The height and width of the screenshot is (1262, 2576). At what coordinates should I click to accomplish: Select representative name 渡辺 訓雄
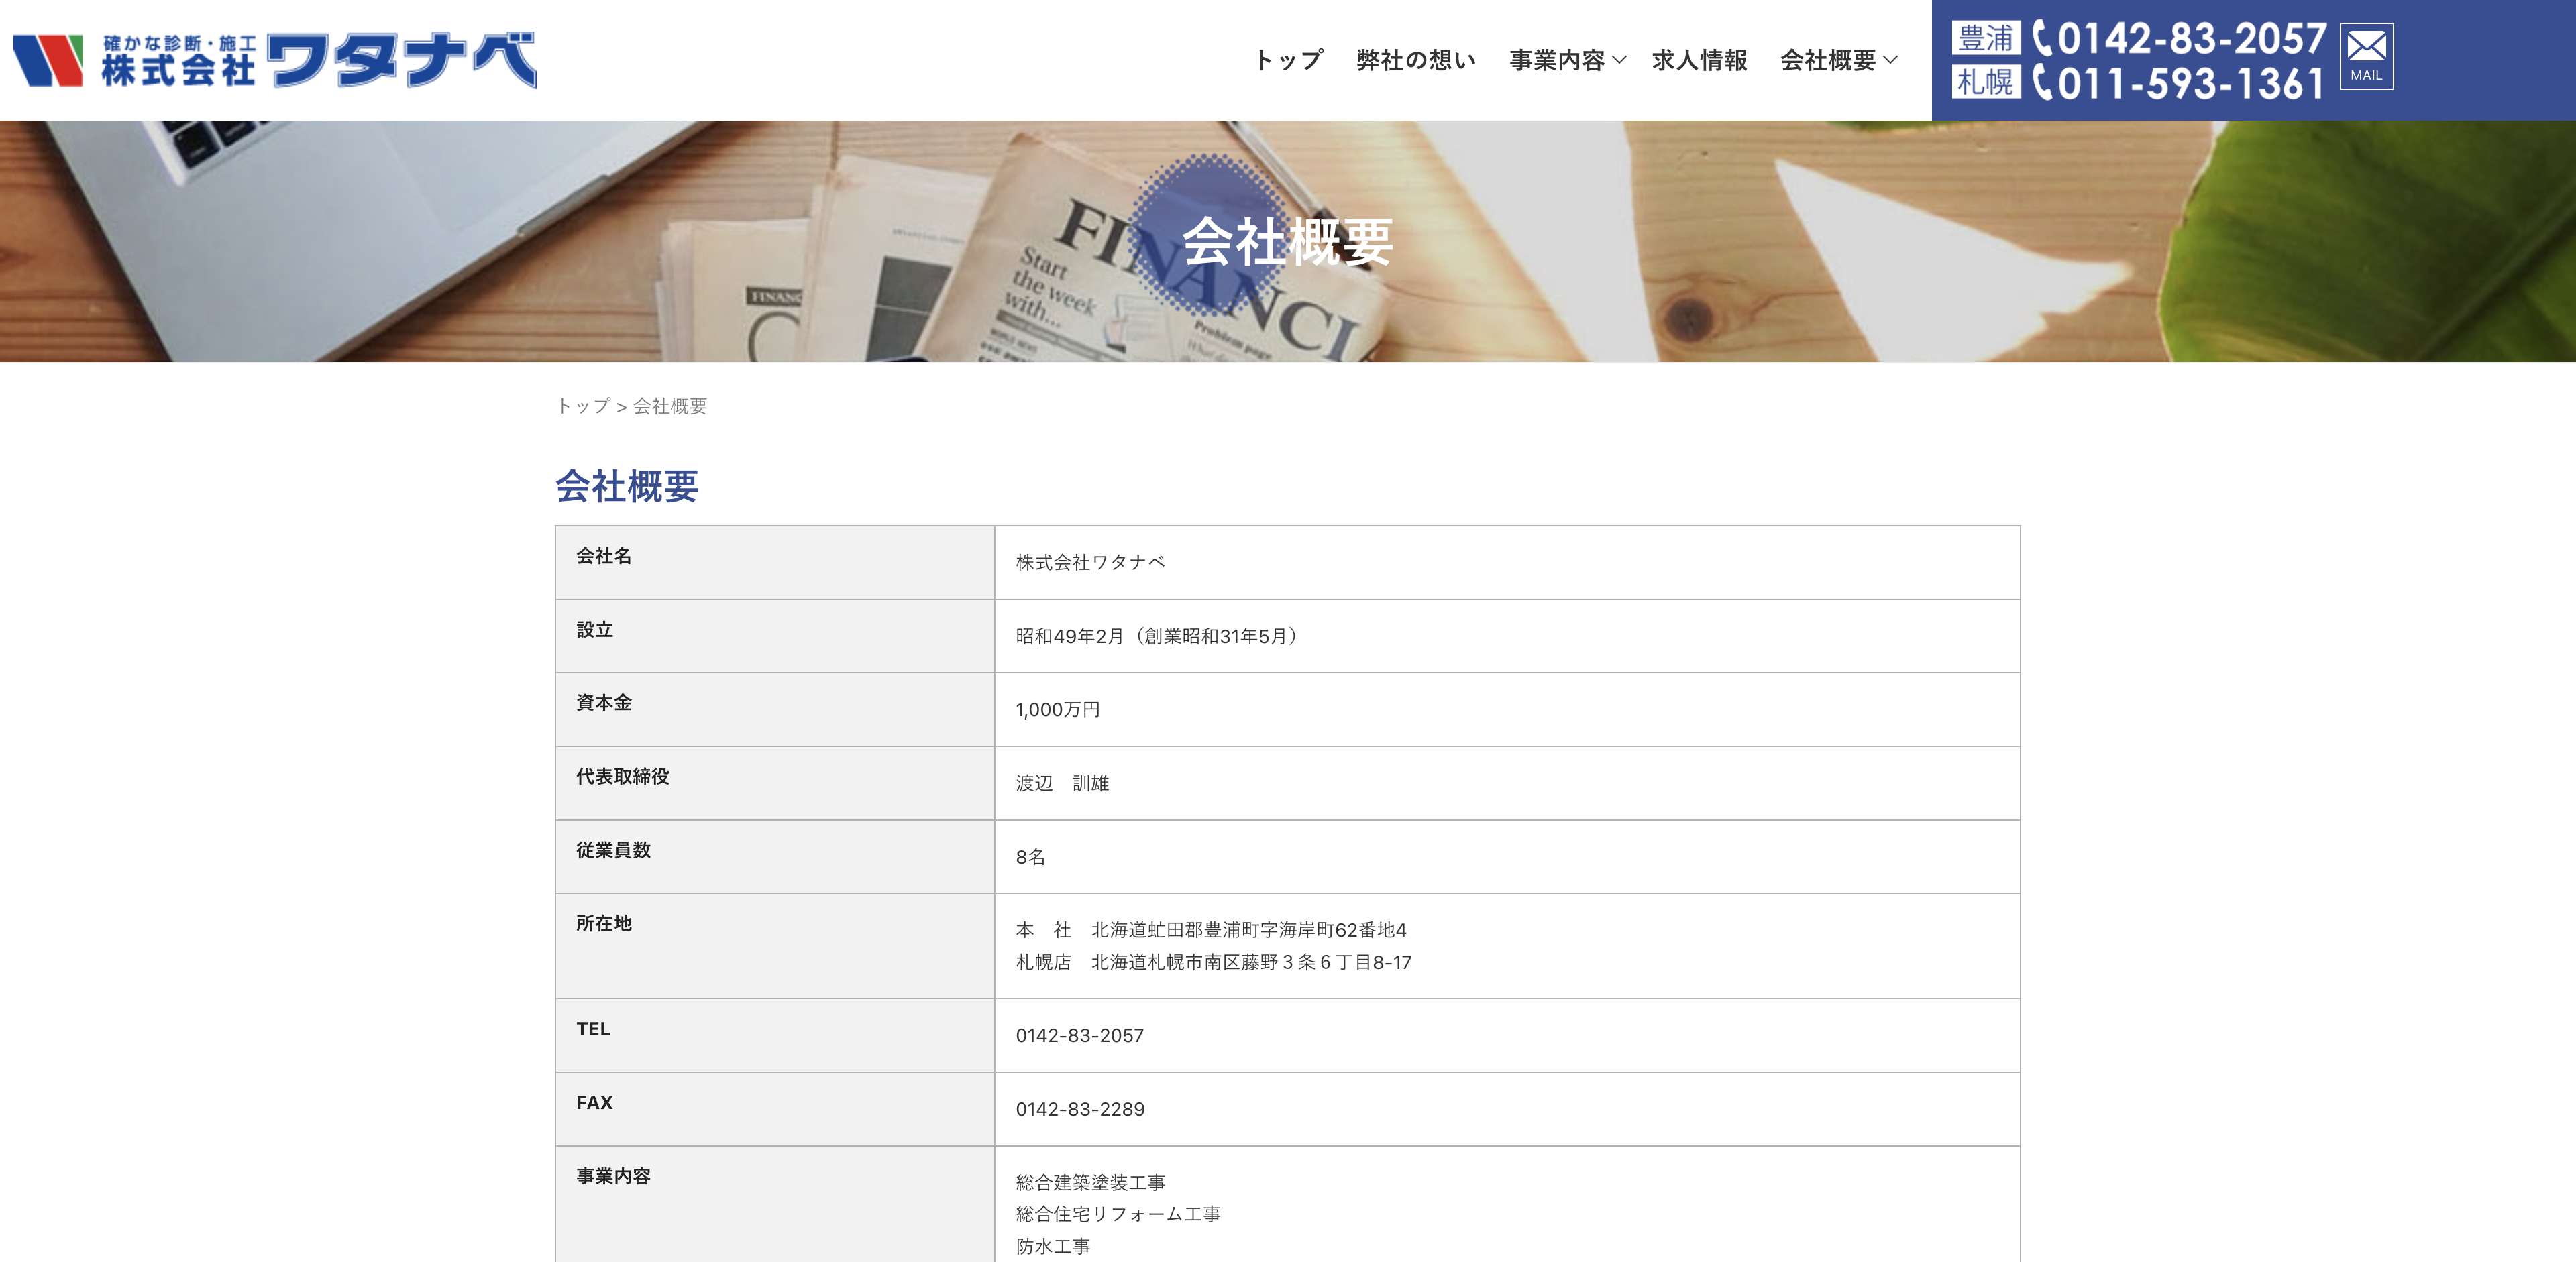pos(1062,783)
